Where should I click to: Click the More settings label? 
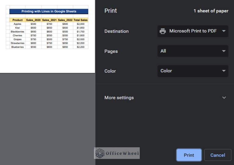(119, 98)
